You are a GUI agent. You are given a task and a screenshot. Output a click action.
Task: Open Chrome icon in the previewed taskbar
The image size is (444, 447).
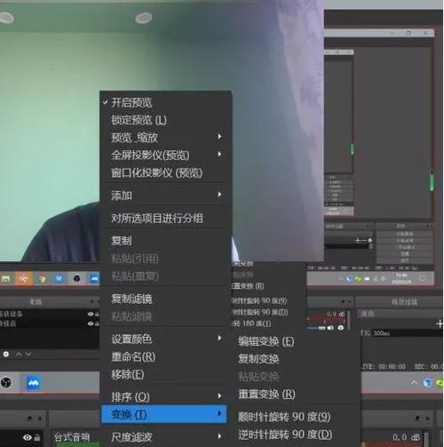tap(42, 279)
